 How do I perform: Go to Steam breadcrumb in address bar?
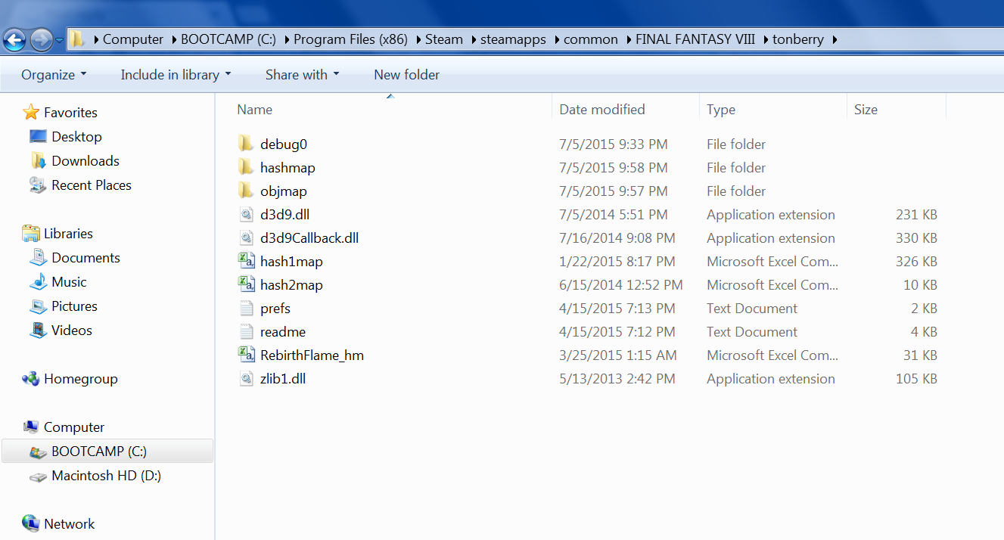444,39
